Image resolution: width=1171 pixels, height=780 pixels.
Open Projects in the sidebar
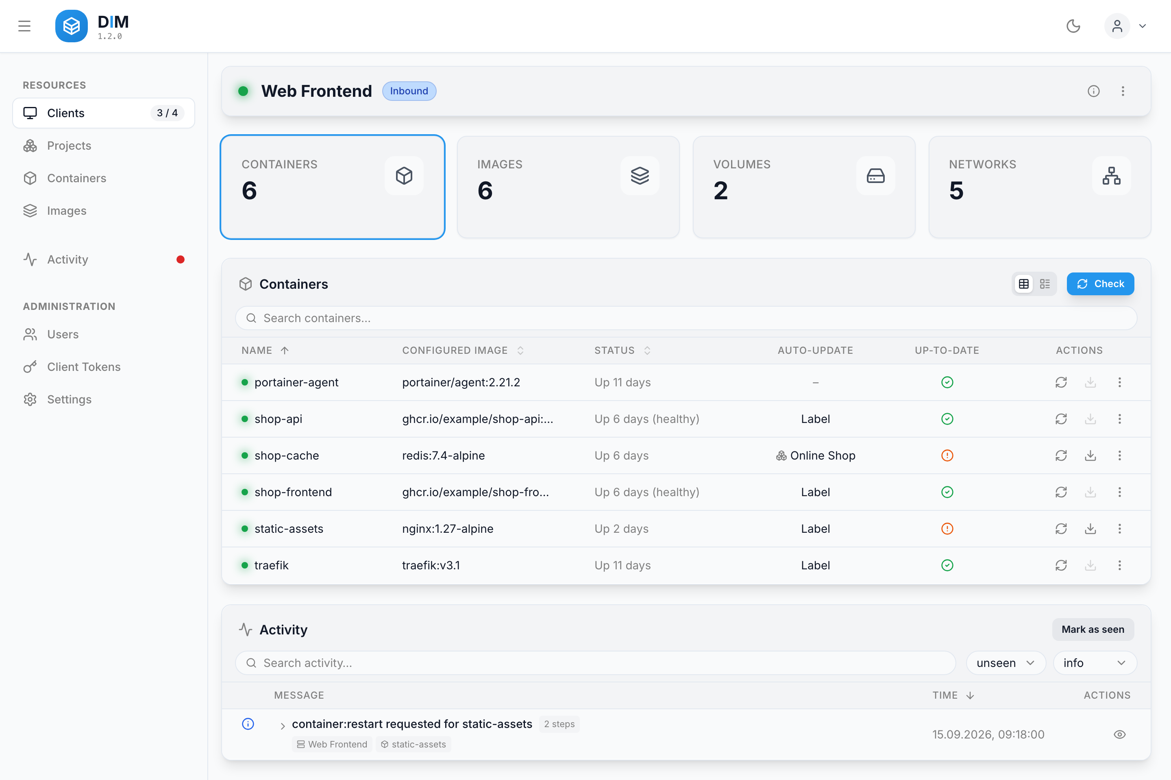point(103,146)
